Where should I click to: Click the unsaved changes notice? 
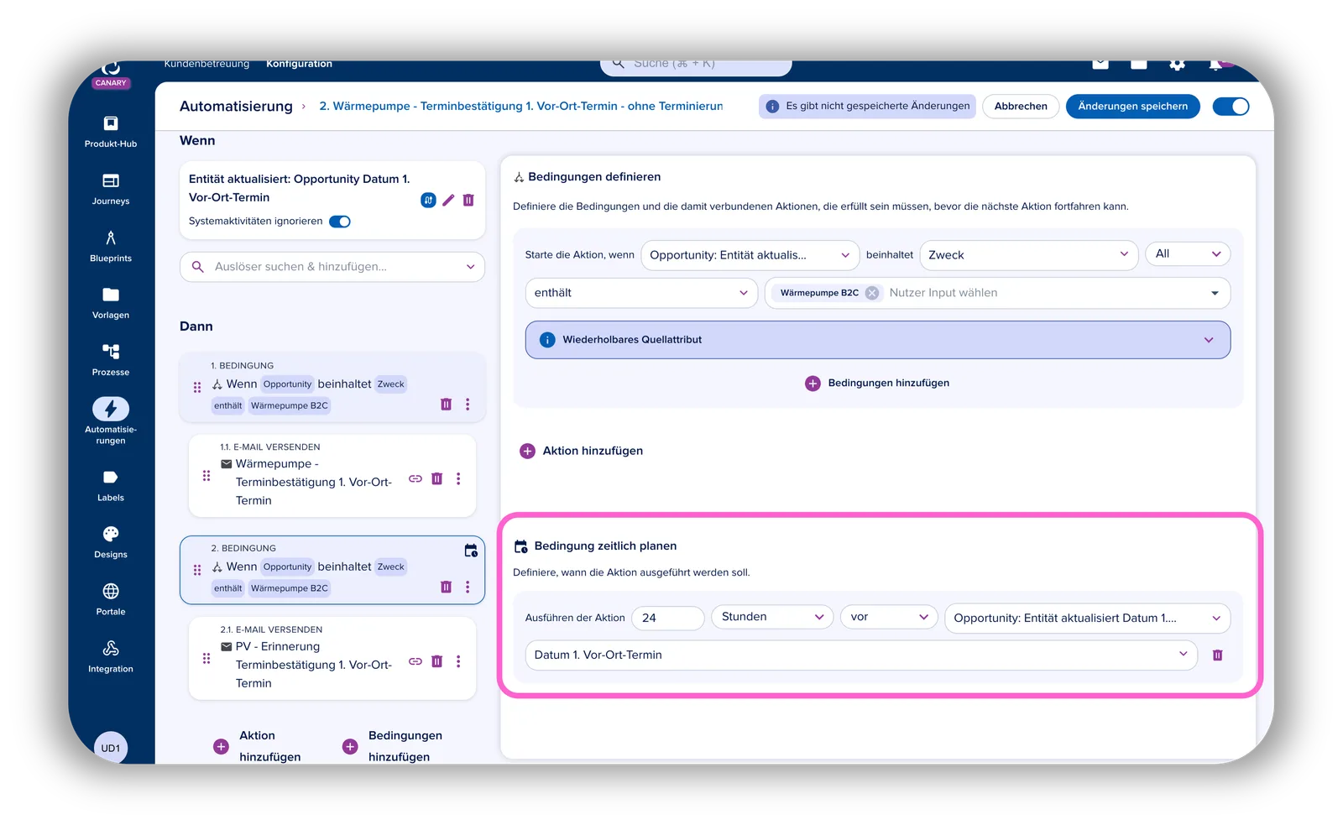coord(867,107)
